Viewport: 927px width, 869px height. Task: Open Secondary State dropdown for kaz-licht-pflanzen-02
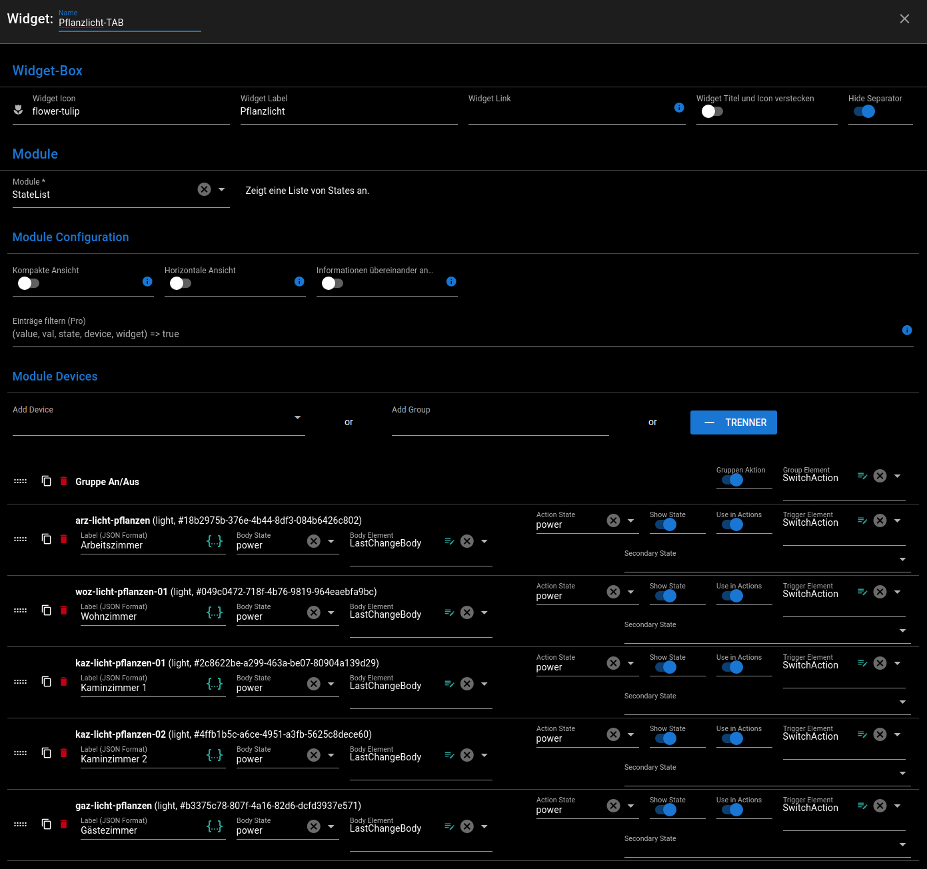tap(903, 773)
